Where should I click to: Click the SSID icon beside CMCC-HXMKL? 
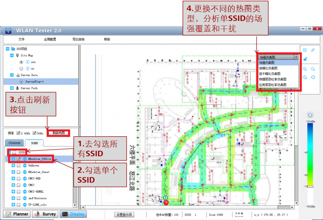(x=25, y=192)
